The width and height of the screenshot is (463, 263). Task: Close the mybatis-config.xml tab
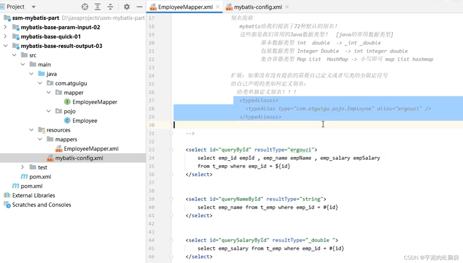click(x=287, y=7)
